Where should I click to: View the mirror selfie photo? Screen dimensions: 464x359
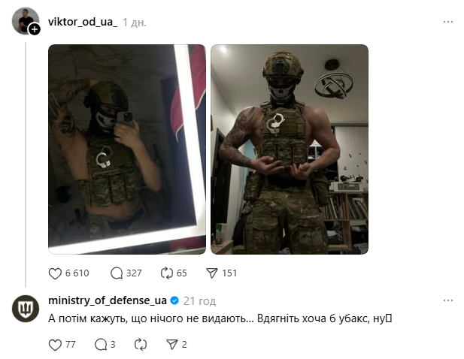127,149
